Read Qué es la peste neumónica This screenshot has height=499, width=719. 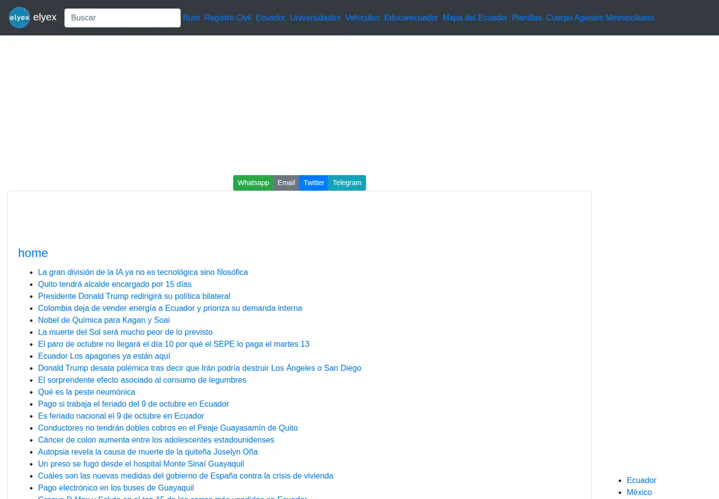[86, 392]
